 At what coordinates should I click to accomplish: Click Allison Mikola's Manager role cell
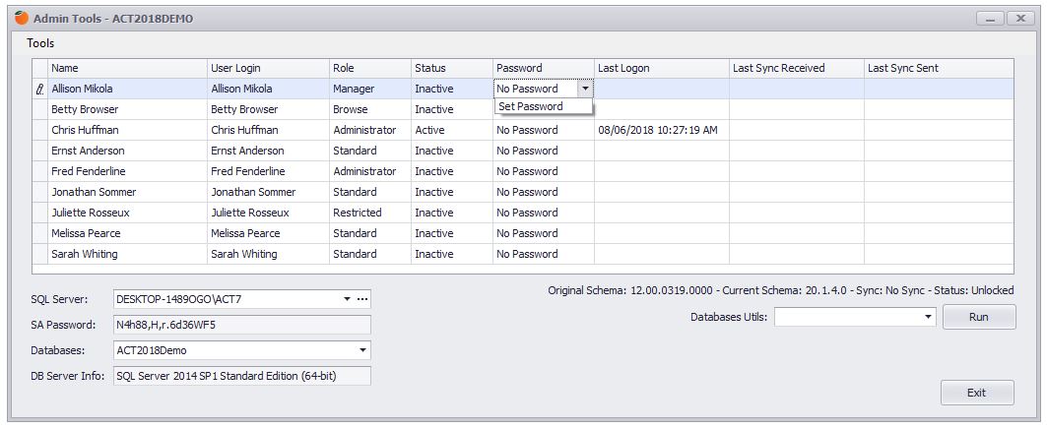pos(370,89)
